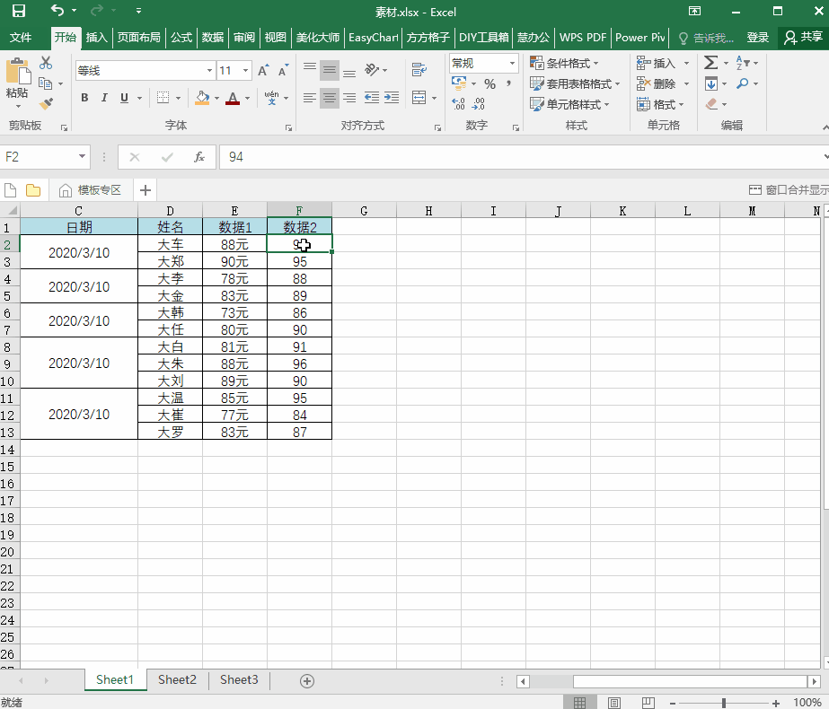Switch to the 公式 ribbon tab
This screenshot has width=829, height=709.
(x=181, y=38)
